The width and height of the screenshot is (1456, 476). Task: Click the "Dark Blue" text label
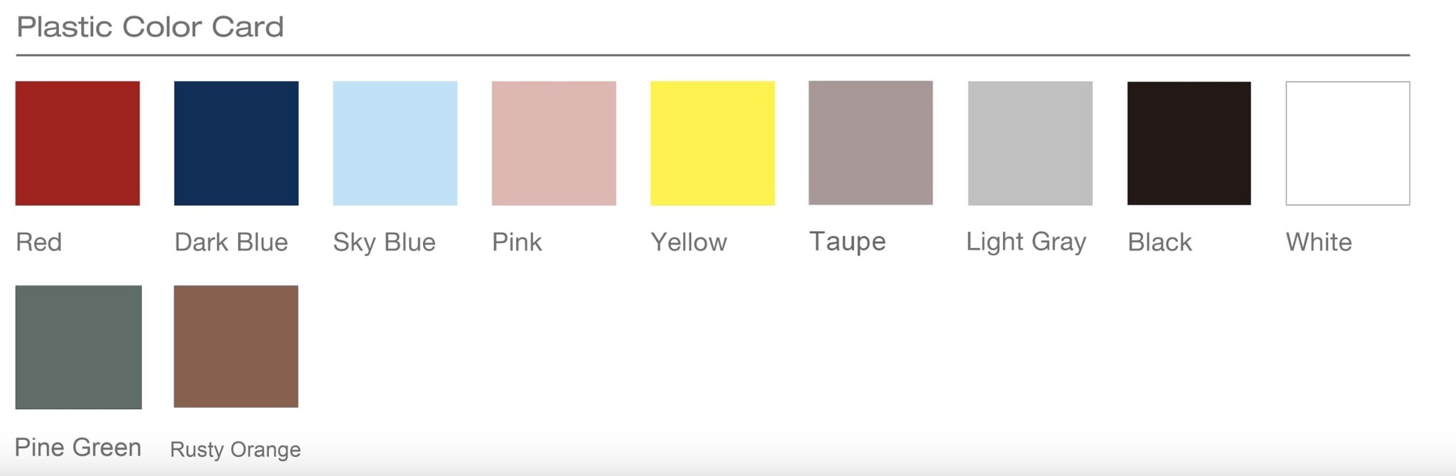(231, 242)
